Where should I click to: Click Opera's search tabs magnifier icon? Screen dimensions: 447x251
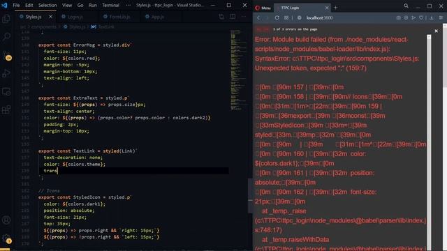click(406, 6)
